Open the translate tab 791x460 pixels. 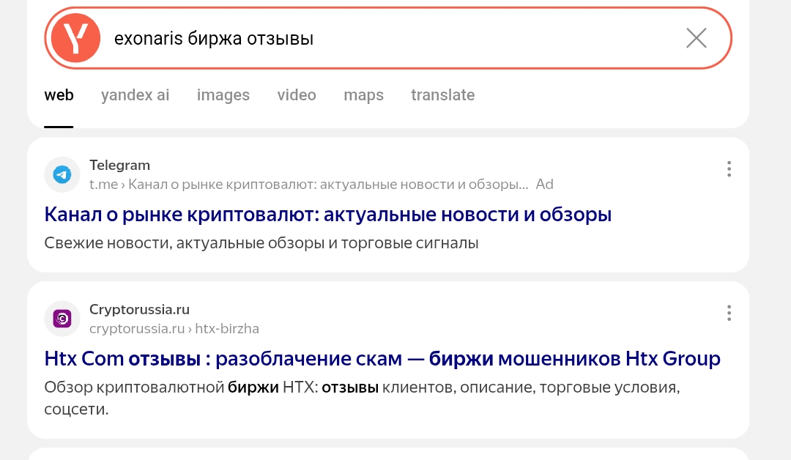[x=443, y=95]
